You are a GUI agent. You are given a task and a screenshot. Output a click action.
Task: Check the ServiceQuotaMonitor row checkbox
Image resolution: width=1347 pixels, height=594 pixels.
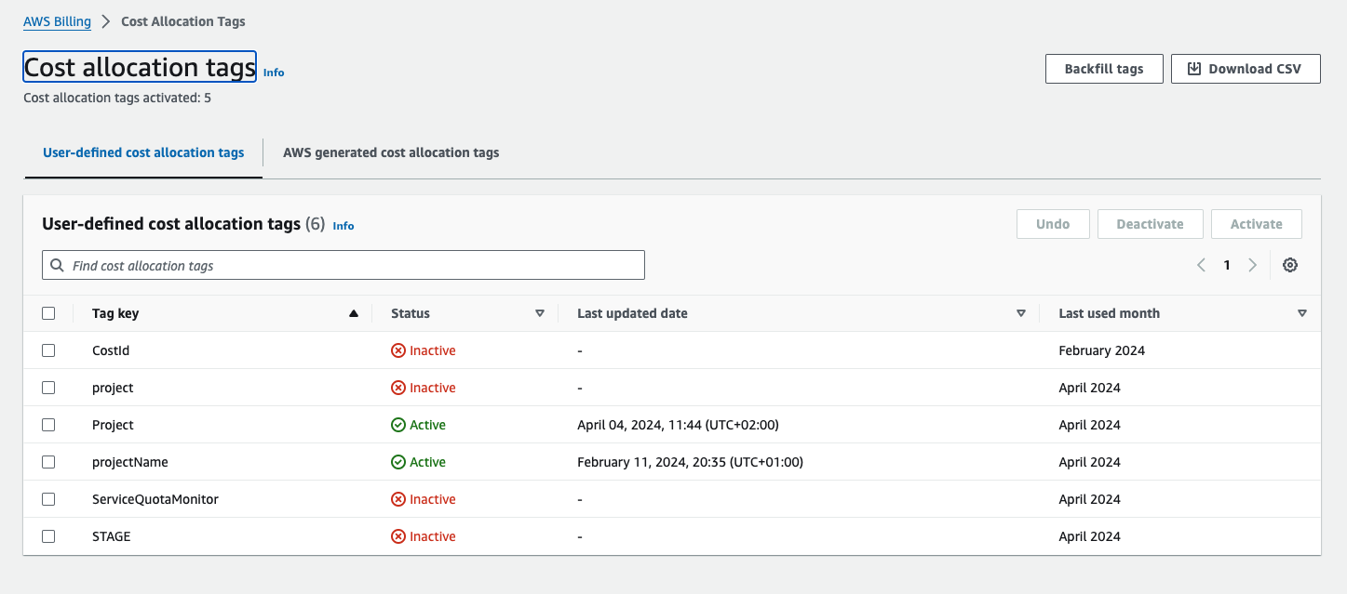[48, 499]
